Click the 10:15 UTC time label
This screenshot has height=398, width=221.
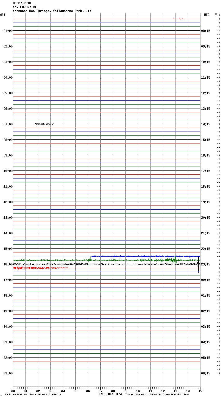[x=206, y=62]
